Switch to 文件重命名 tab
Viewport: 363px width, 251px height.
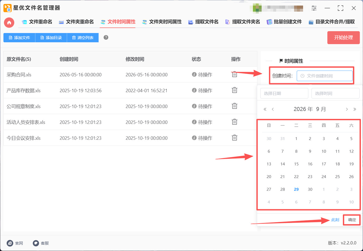pos(37,22)
